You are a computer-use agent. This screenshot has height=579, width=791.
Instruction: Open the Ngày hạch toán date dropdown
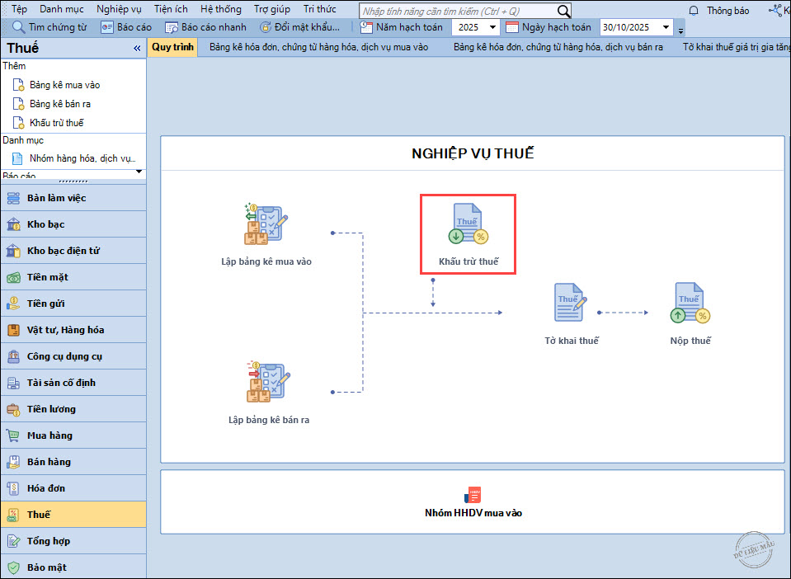[666, 27]
